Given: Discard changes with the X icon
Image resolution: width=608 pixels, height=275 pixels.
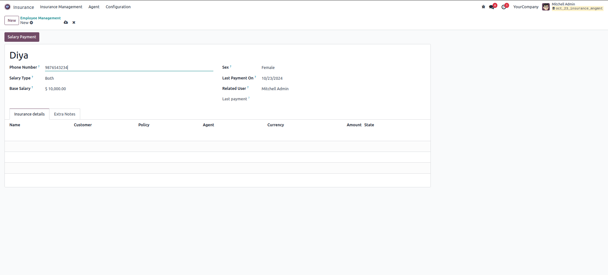Looking at the screenshot, I should 74,22.
